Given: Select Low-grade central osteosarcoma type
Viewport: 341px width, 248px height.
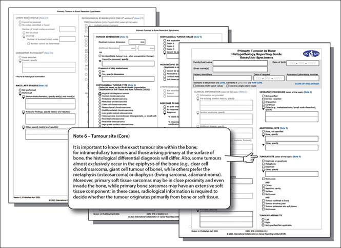Looking at the screenshot, I should tap(100, 113).
